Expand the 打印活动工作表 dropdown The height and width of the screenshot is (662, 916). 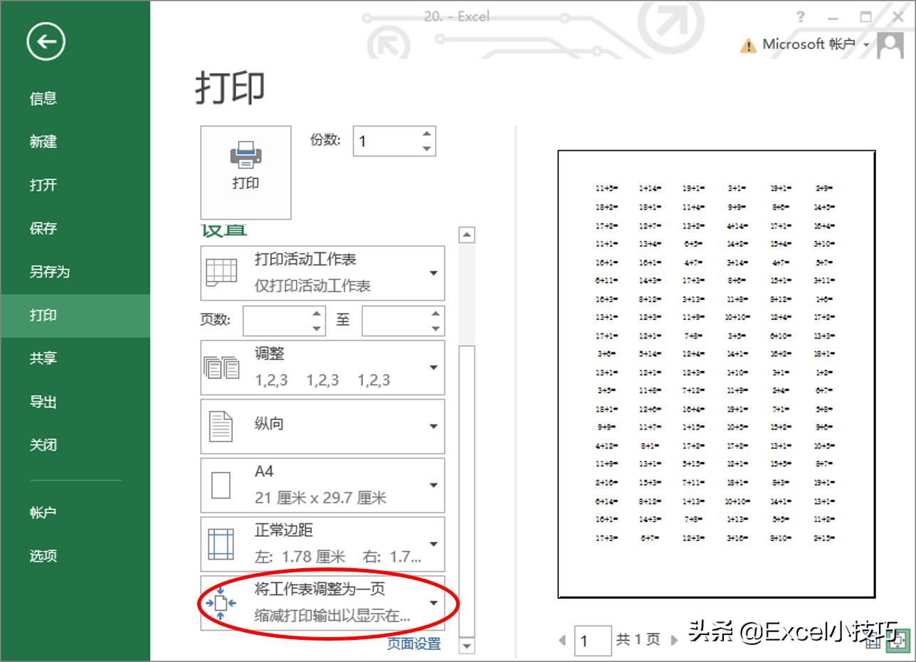pyautogui.click(x=433, y=272)
